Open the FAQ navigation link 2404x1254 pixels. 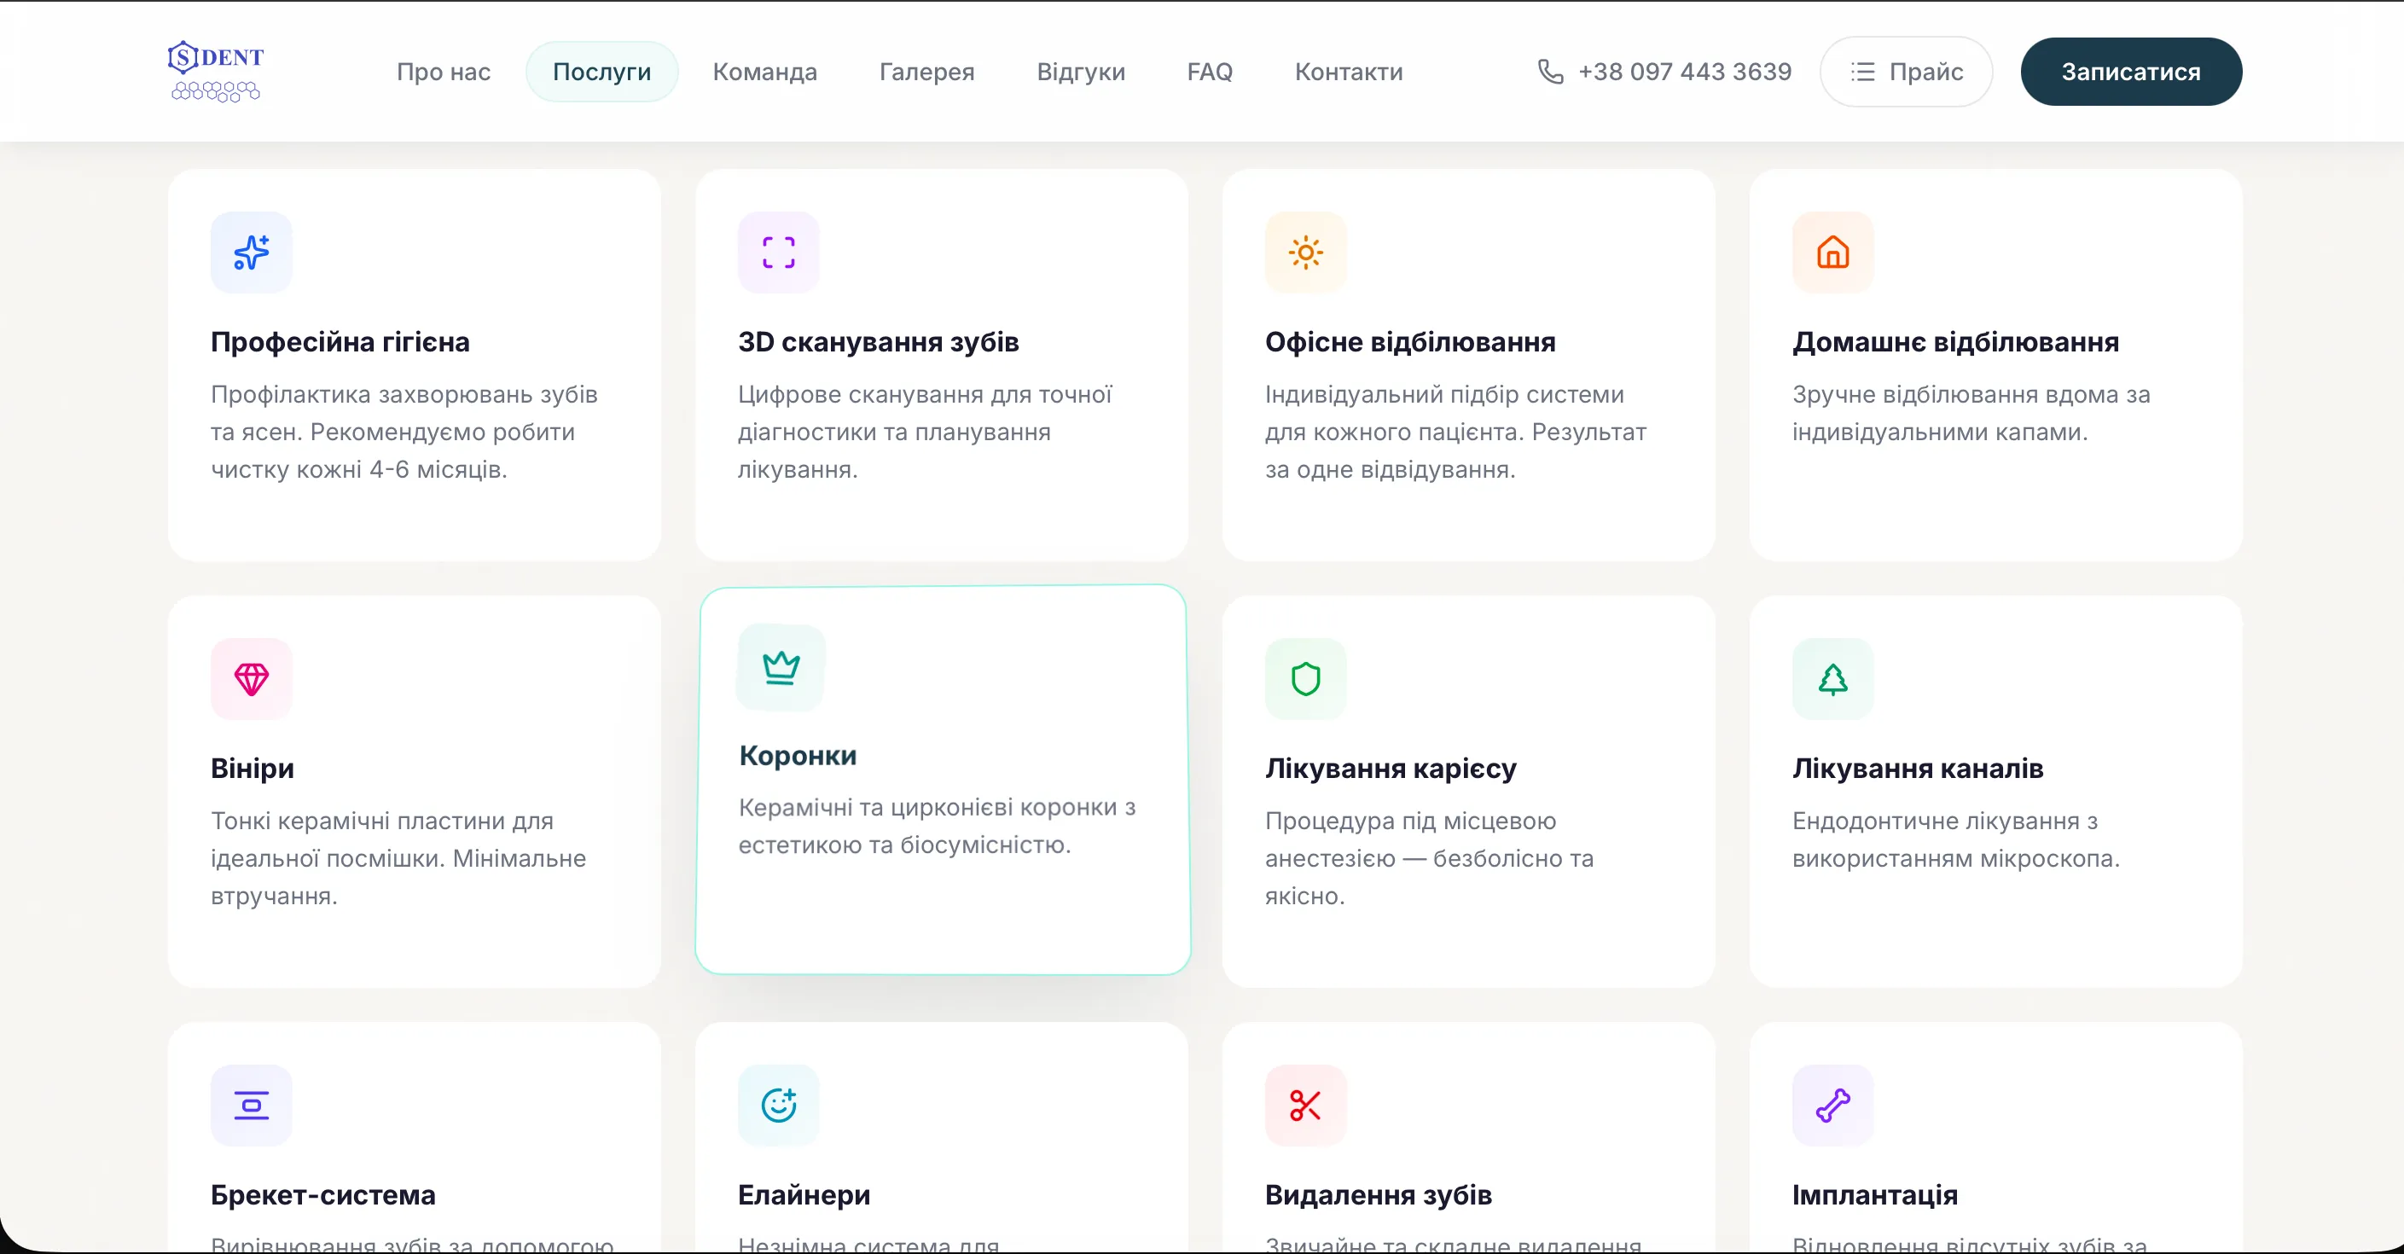pyautogui.click(x=1210, y=72)
